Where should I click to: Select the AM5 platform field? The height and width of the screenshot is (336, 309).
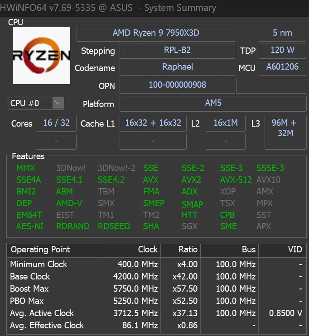[x=213, y=104]
